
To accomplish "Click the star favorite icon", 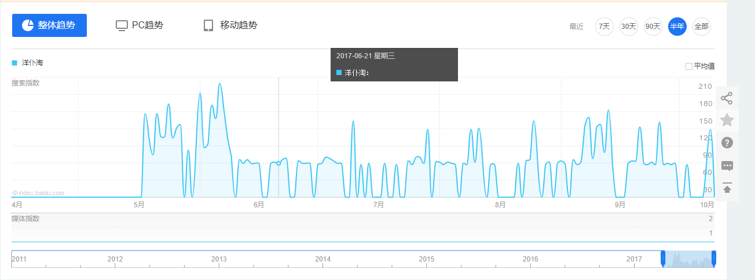I will [x=727, y=120].
